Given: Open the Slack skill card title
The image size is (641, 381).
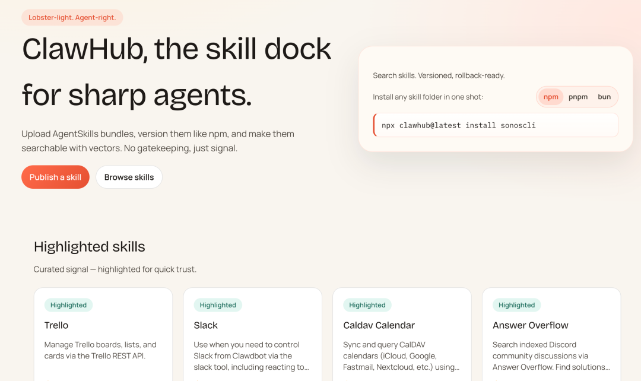Looking at the screenshot, I should click(205, 325).
